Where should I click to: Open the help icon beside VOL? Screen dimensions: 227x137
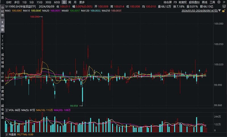(7, 110)
